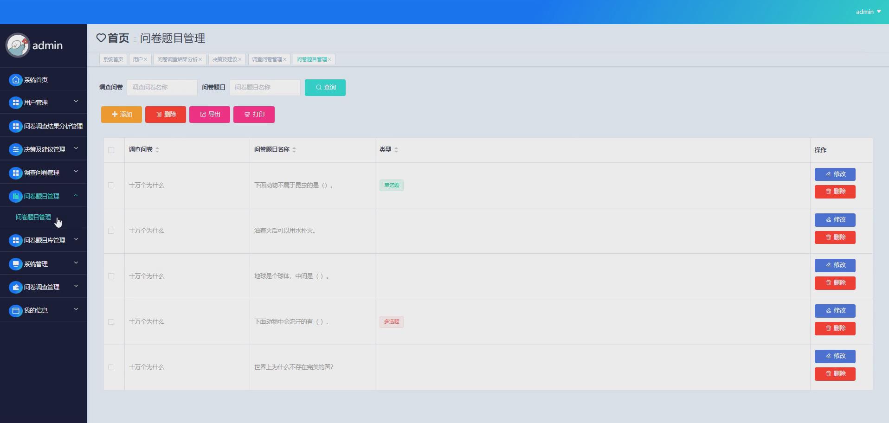The image size is (889, 423).
Task: Click the admin avatar image in sidebar
Action: click(18, 45)
